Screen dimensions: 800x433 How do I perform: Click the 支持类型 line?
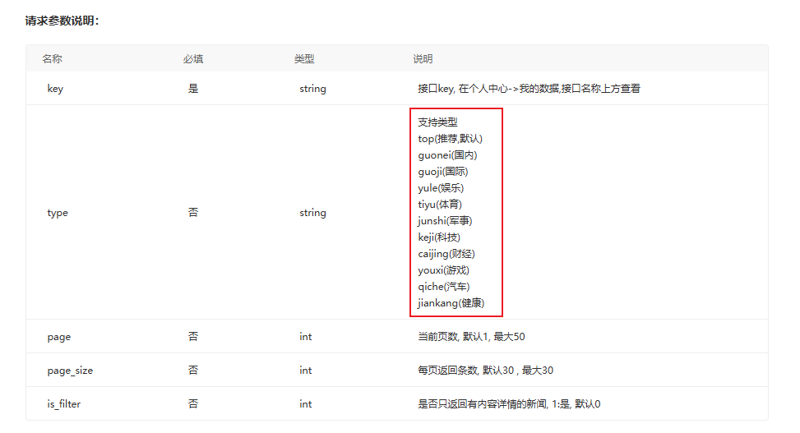coord(437,122)
